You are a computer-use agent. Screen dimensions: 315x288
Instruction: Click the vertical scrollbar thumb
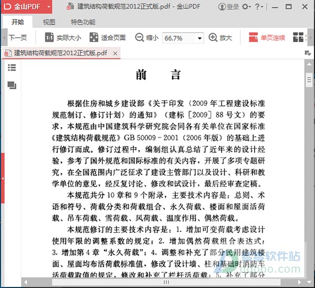[309, 80]
